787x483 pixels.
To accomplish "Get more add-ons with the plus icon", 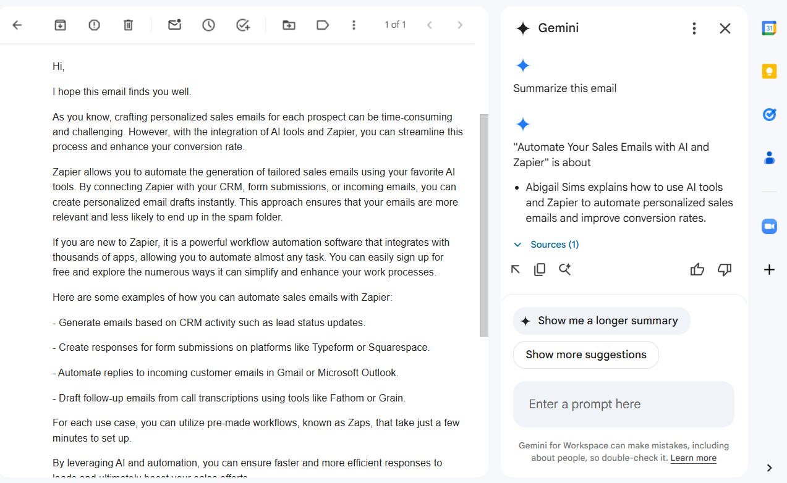I will tap(769, 269).
